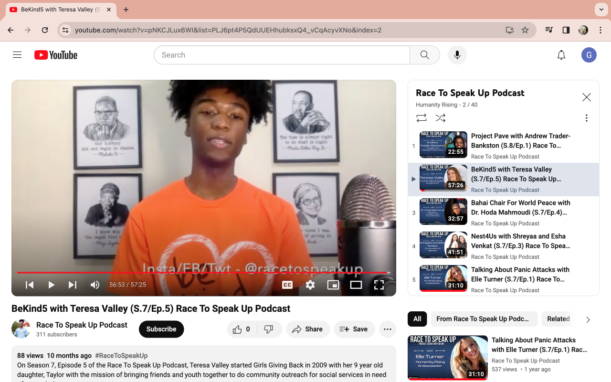The width and height of the screenshot is (611, 382).
Task: Select the Related filter chip
Action: (558, 319)
